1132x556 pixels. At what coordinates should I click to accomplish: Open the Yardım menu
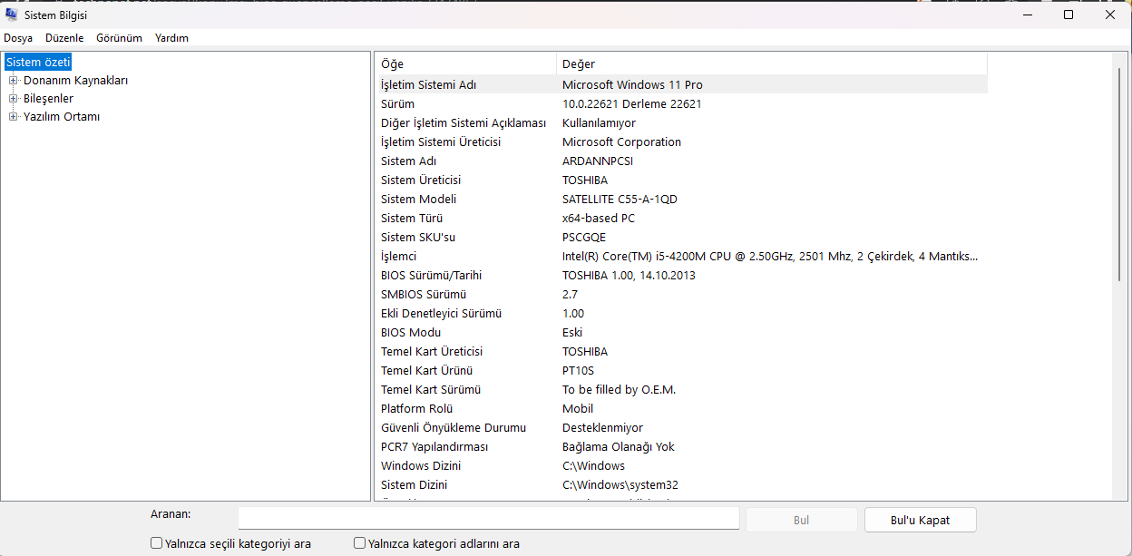tap(171, 38)
